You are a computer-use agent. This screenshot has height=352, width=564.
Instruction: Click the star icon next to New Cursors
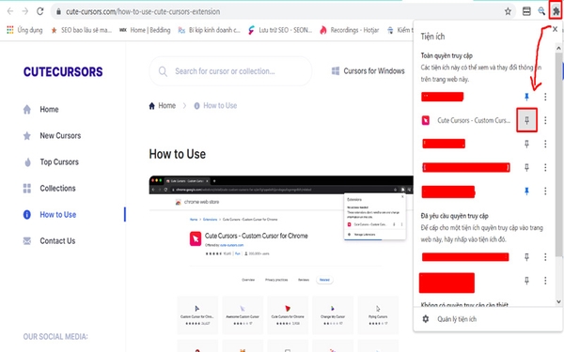pyautogui.click(x=27, y=136)
